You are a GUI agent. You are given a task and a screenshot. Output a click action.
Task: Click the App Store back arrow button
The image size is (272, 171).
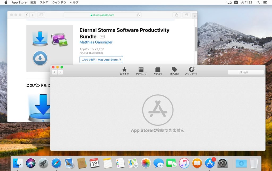point(55,72)
